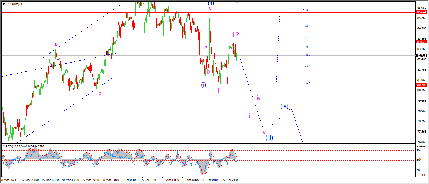
Task: Select the blue (i) wave label
Action: 204,85
